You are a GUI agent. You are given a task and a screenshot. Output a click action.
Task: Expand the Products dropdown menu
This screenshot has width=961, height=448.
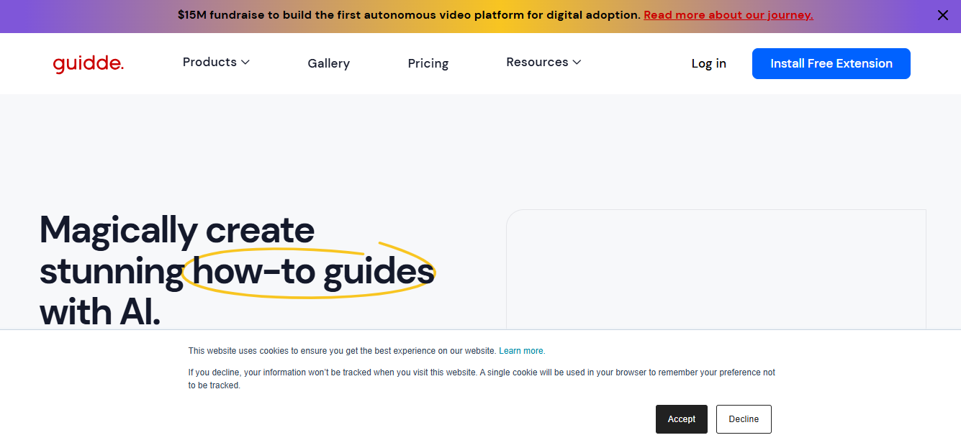point(216,63)
